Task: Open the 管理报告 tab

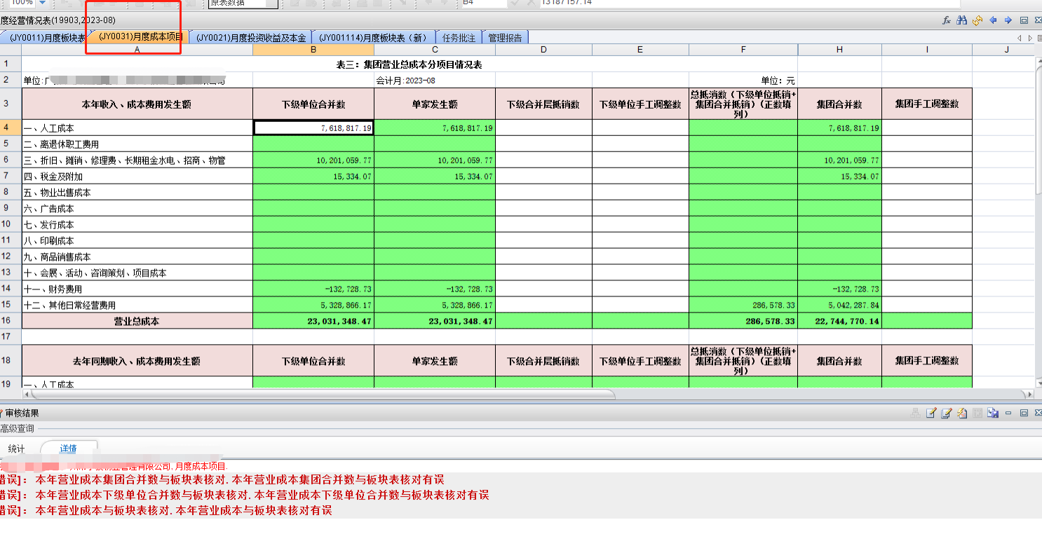Action: coord(505,38)
